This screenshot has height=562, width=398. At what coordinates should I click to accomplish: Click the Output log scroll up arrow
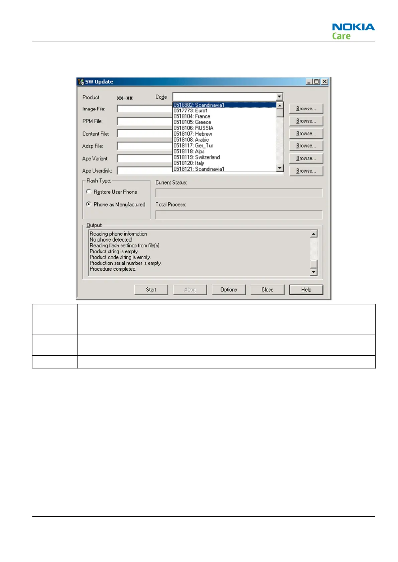tap(313, 234)
